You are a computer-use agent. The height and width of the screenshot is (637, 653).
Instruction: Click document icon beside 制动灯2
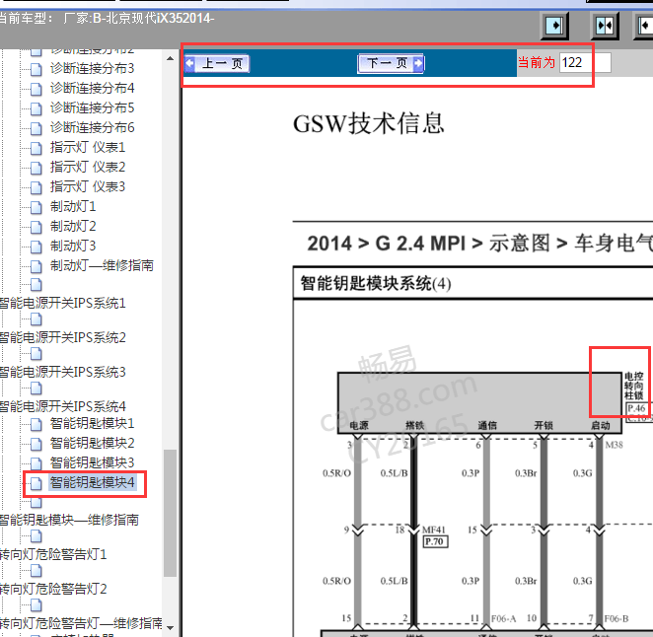click(x=36, y=228)
